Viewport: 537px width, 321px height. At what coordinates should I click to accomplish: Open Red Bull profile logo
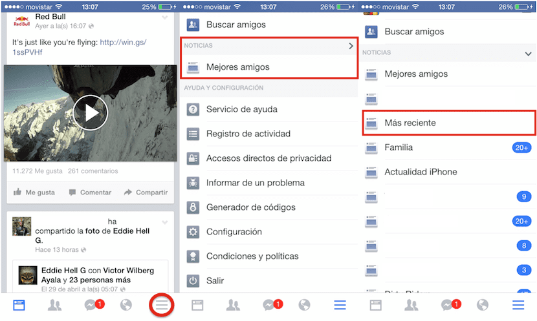(21, 21)
